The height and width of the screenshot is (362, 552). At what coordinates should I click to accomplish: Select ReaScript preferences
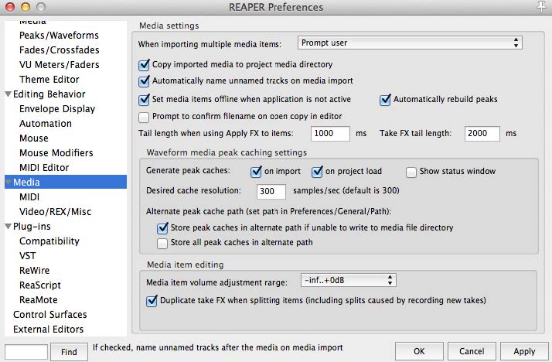click(x=40, y=285)
